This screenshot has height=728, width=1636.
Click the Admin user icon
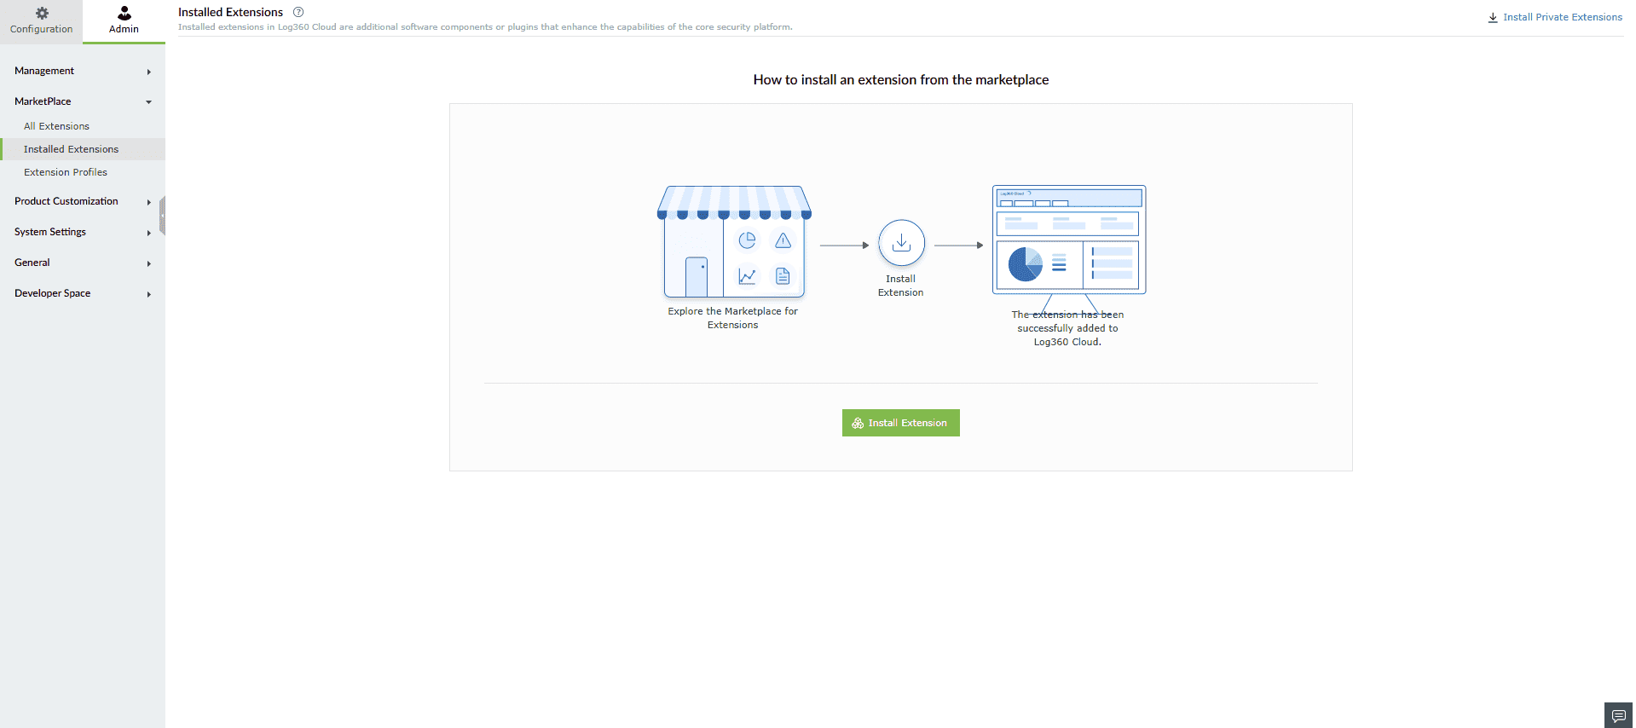pos(124,13)
